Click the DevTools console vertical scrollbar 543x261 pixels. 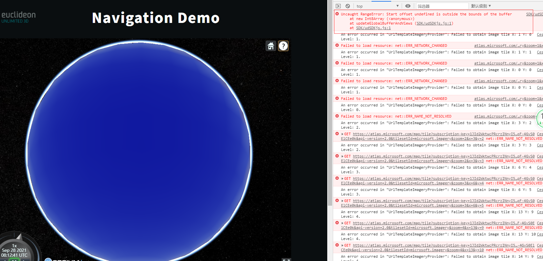(x=330, y=103)
